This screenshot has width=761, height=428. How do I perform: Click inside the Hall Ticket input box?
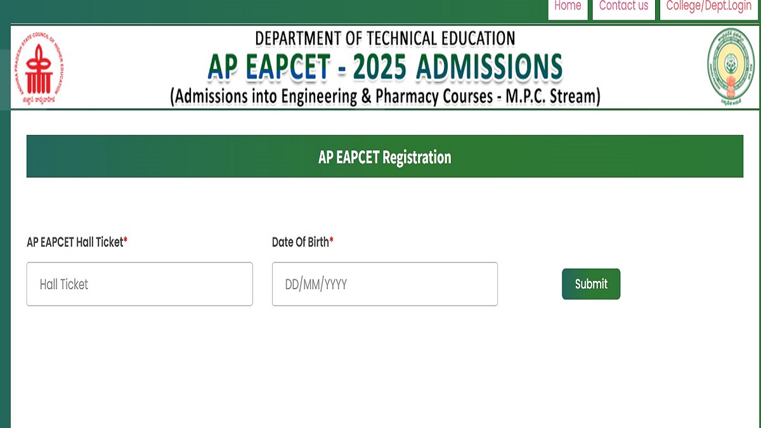point(140,284)
